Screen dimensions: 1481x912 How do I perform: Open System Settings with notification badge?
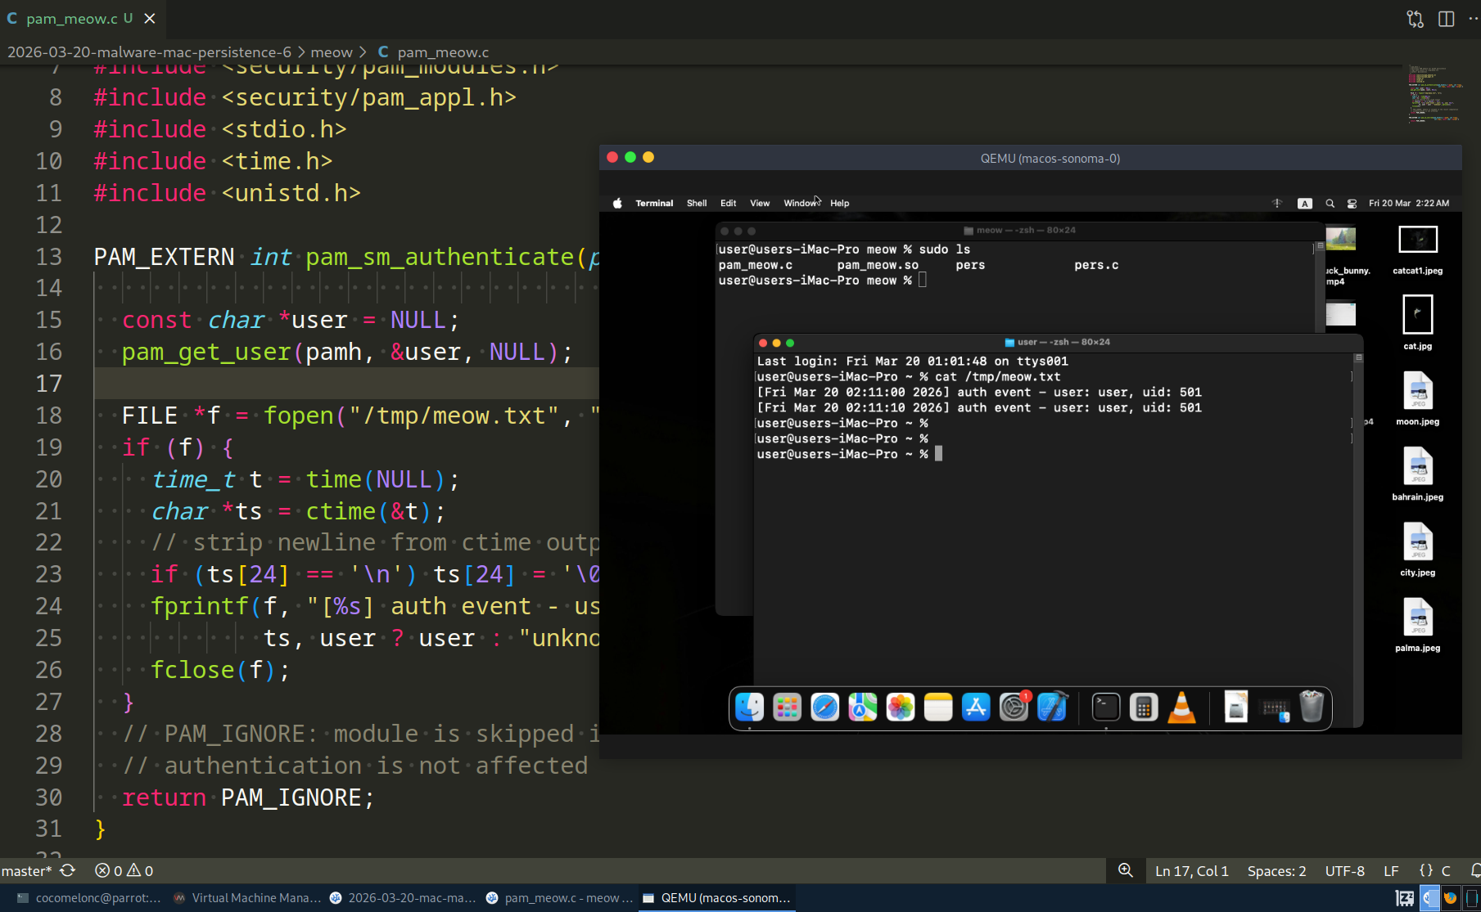pos(1014,707)
